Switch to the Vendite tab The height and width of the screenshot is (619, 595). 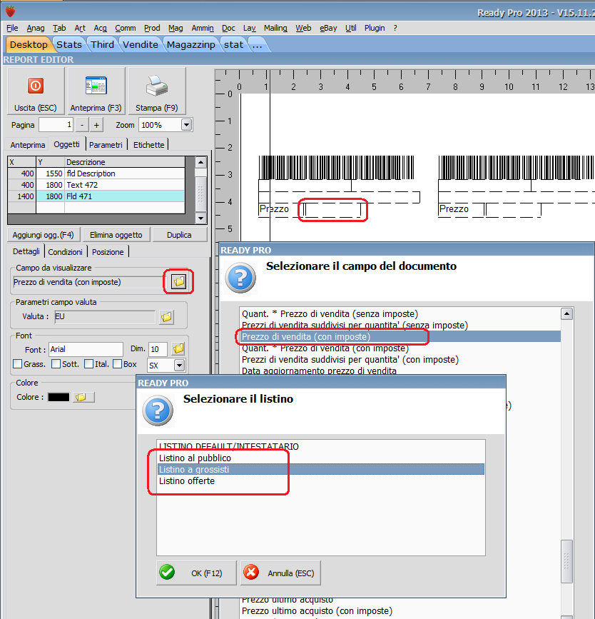[x=140, y=44]
